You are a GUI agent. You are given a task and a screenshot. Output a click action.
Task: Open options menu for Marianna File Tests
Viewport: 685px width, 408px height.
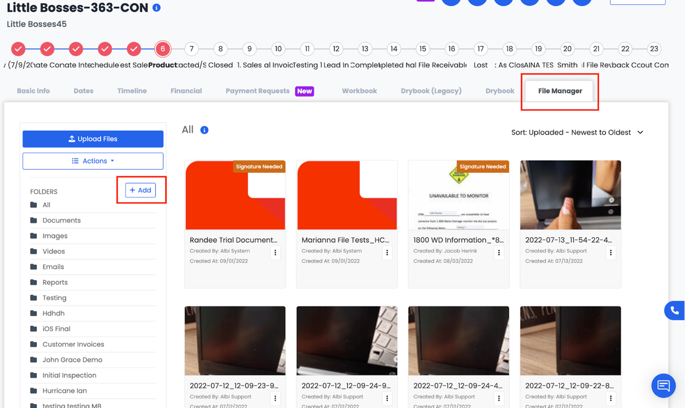tap(387, 252)
